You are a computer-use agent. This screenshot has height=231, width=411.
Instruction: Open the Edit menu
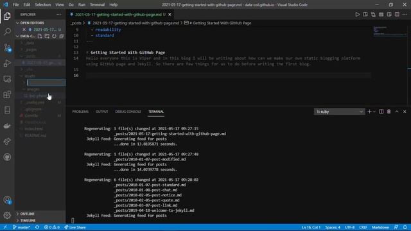coord(27,4)
